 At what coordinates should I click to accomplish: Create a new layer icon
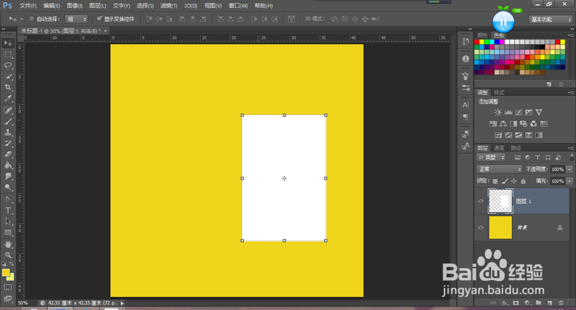click(550, 303)
